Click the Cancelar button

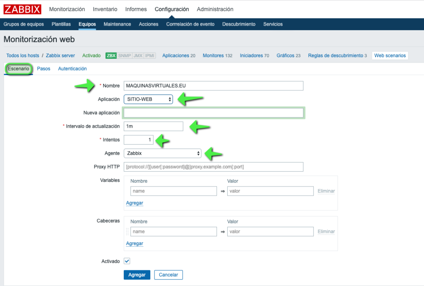pyautogui.click(x=169, y=275)
